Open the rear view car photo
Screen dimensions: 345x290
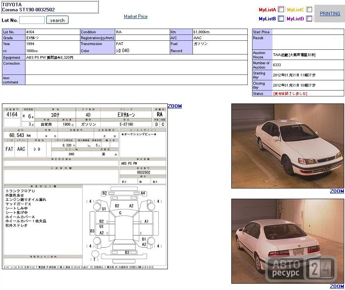288,241
